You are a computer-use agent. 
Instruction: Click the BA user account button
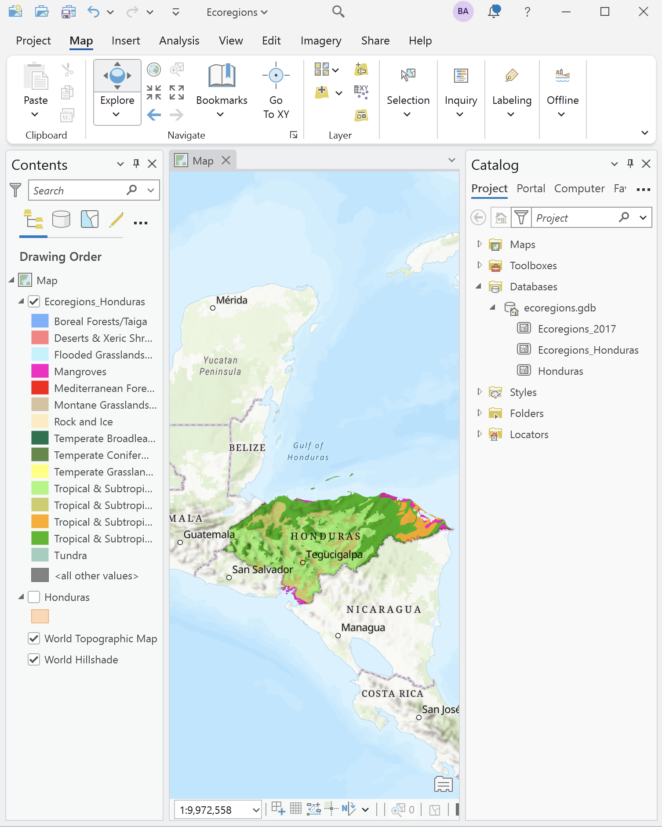coord(463,11)
